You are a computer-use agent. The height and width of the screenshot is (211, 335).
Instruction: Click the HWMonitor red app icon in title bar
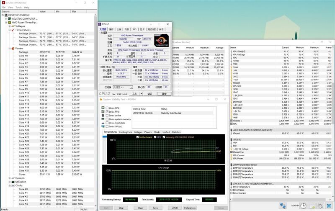point(3,3)
